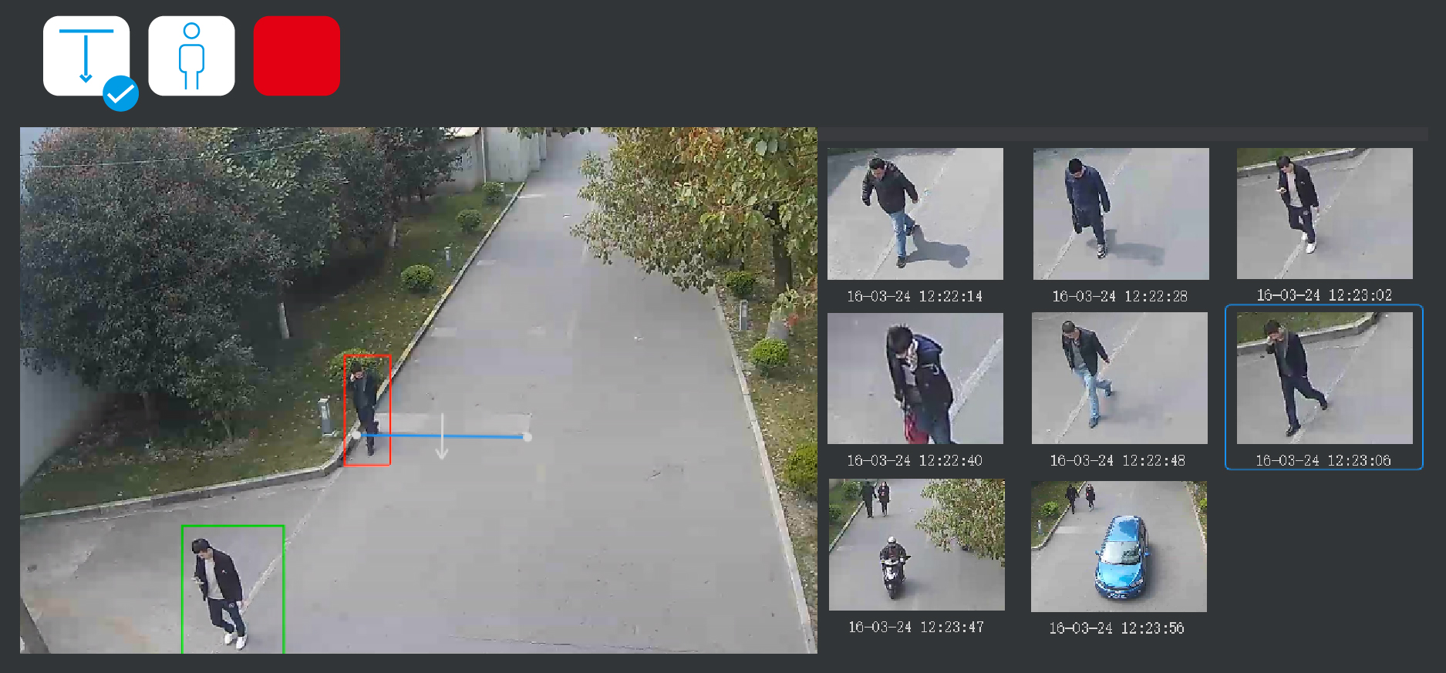Click the right endpoint of tripwire line

pyautogui.click(x=528, y=437)
